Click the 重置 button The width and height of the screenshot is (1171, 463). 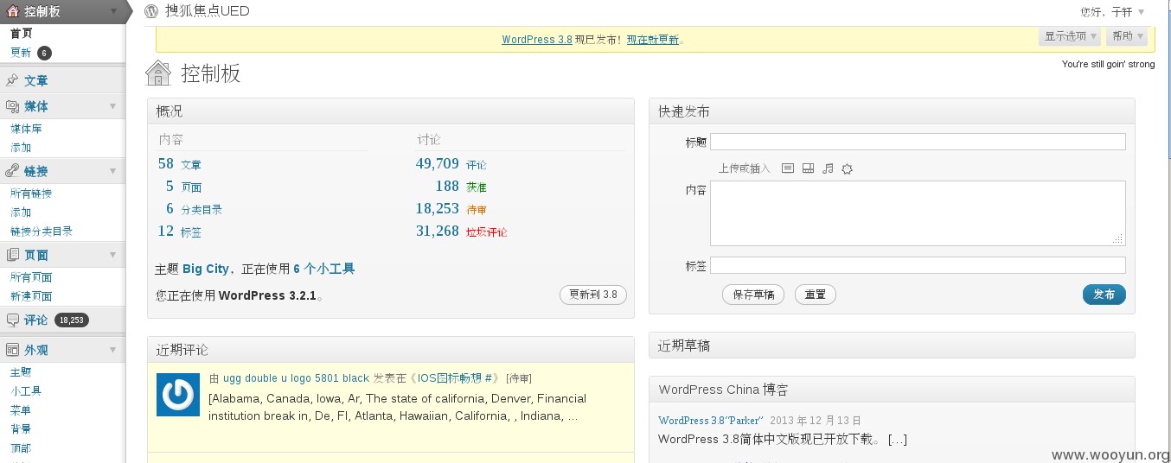(x=815, y=295)
